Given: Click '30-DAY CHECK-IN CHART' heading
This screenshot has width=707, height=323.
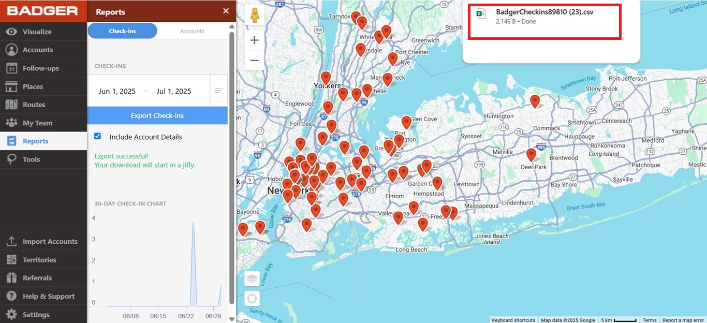Looking at the screenshot, I should [130, 203].
